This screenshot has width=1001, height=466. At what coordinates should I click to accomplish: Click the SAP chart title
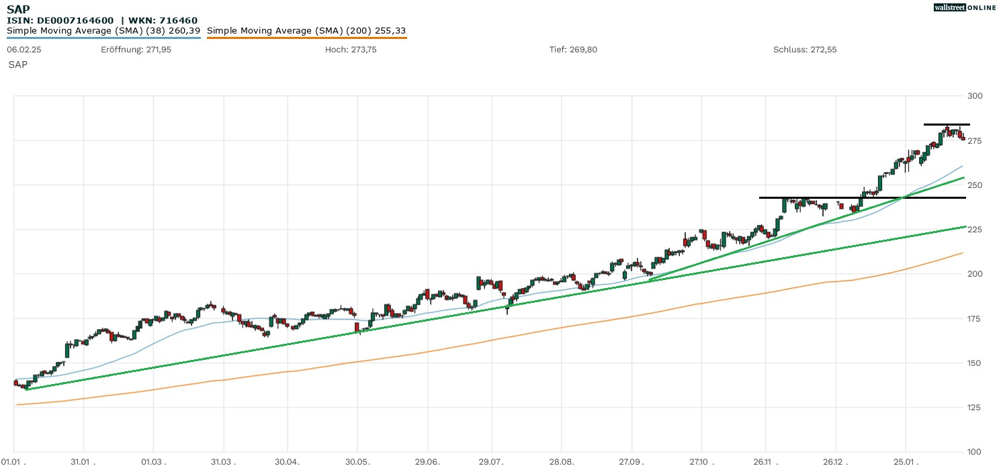pyautogui.click(x=17, y=9)
